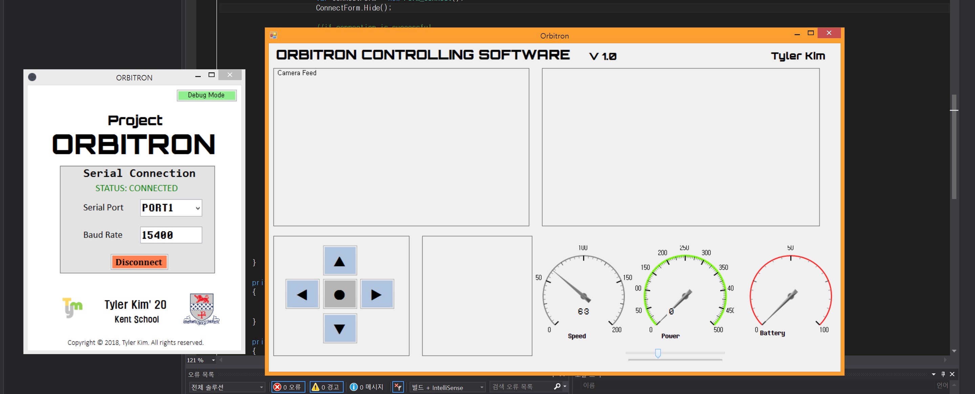
Task: Click the forward/up arrow control button
Action: 340,261
